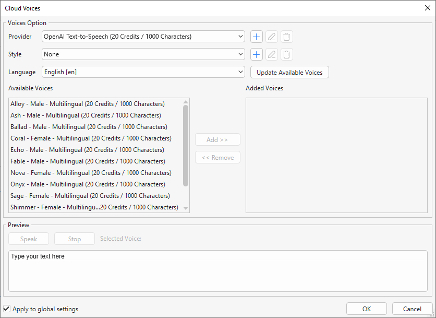The height and width of the screenshot is (318, 436).
Task: Select the Alloy male voice
Action: tap(87, 104)
